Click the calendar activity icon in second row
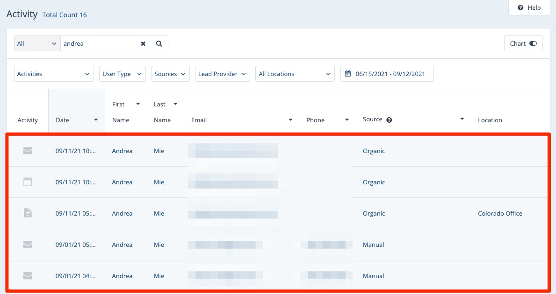Viewport: 556px width, 294px height. point(28,182)
